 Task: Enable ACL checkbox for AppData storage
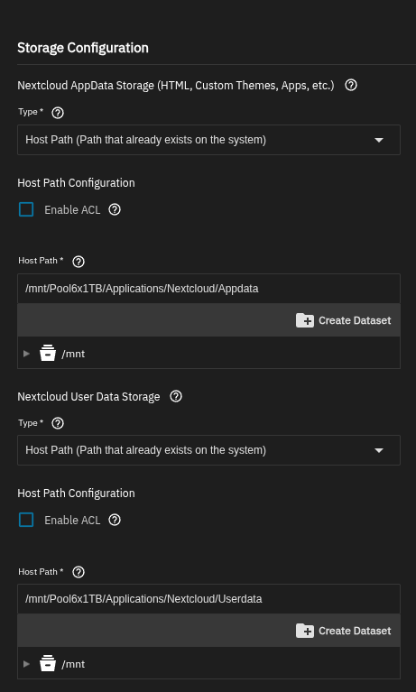26,209
